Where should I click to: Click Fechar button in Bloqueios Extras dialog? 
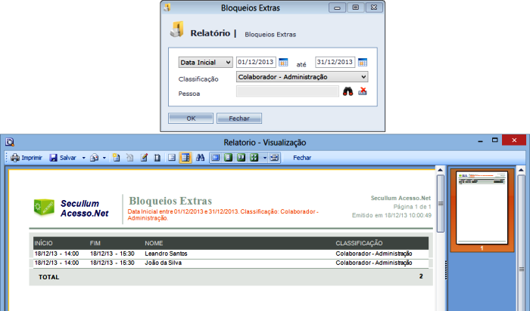(239, 119)
